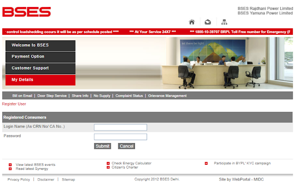Image resolution: width=297 pixels, height=188 pixels.
Task: Open Grievance Management tab
Action: (167, 96)
